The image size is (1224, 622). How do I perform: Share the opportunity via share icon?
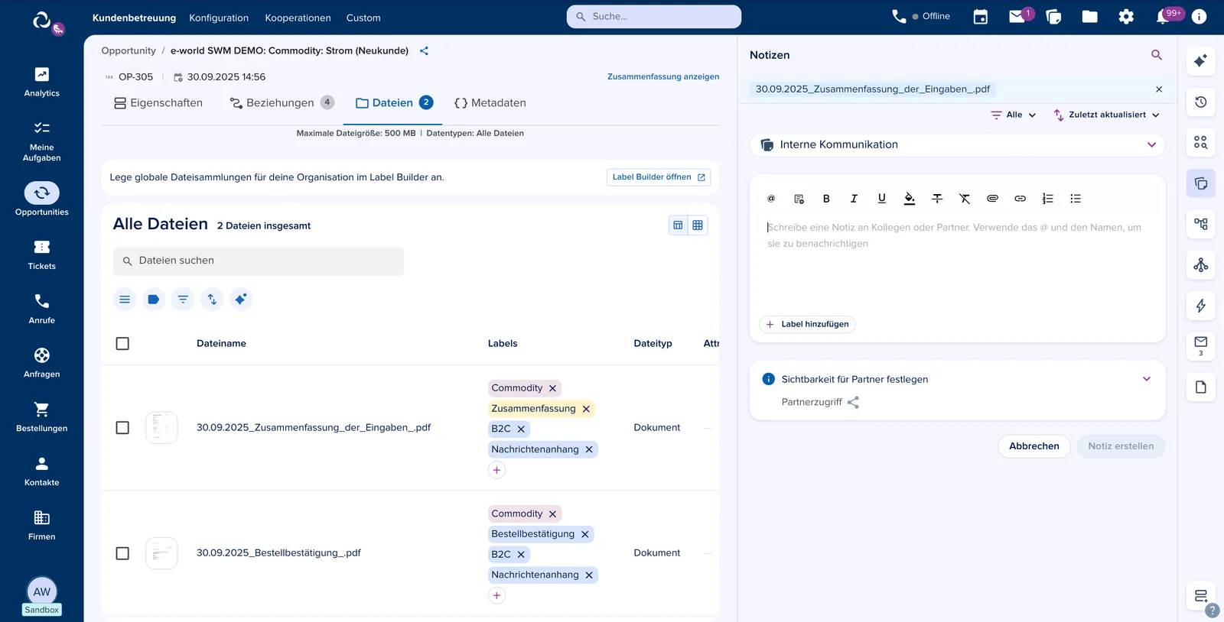[424, 51]
